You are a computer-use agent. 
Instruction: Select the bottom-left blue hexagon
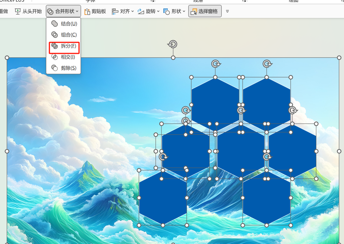pos(163,198)
